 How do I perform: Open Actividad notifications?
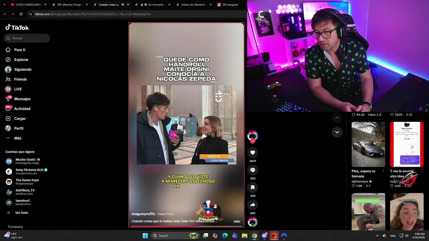pos(22,109)
